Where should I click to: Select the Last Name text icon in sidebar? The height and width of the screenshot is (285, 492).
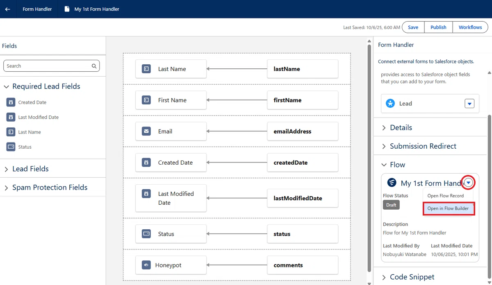click(11, 132)
